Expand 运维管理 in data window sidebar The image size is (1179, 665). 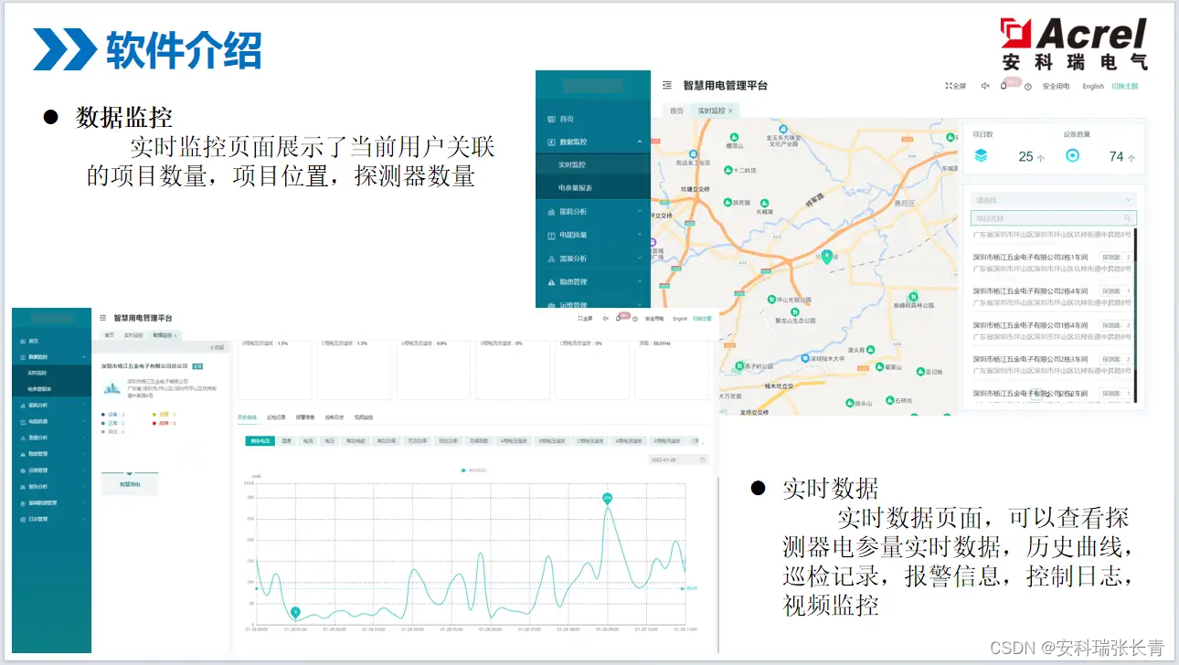click(51, 470)
